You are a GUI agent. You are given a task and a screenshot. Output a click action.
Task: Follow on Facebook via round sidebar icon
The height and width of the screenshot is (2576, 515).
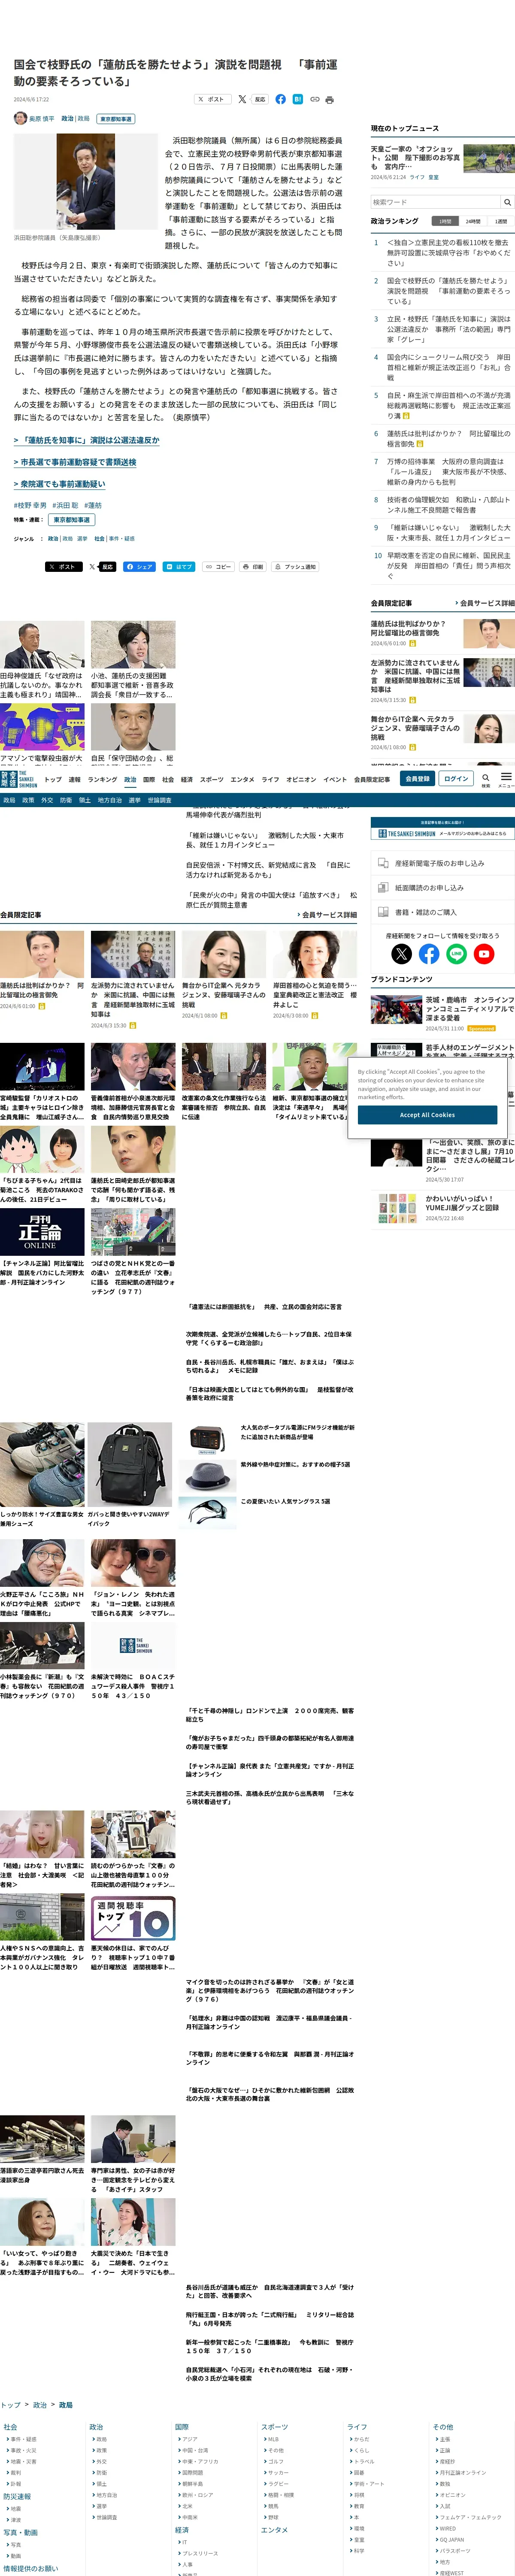pos(429,954)
